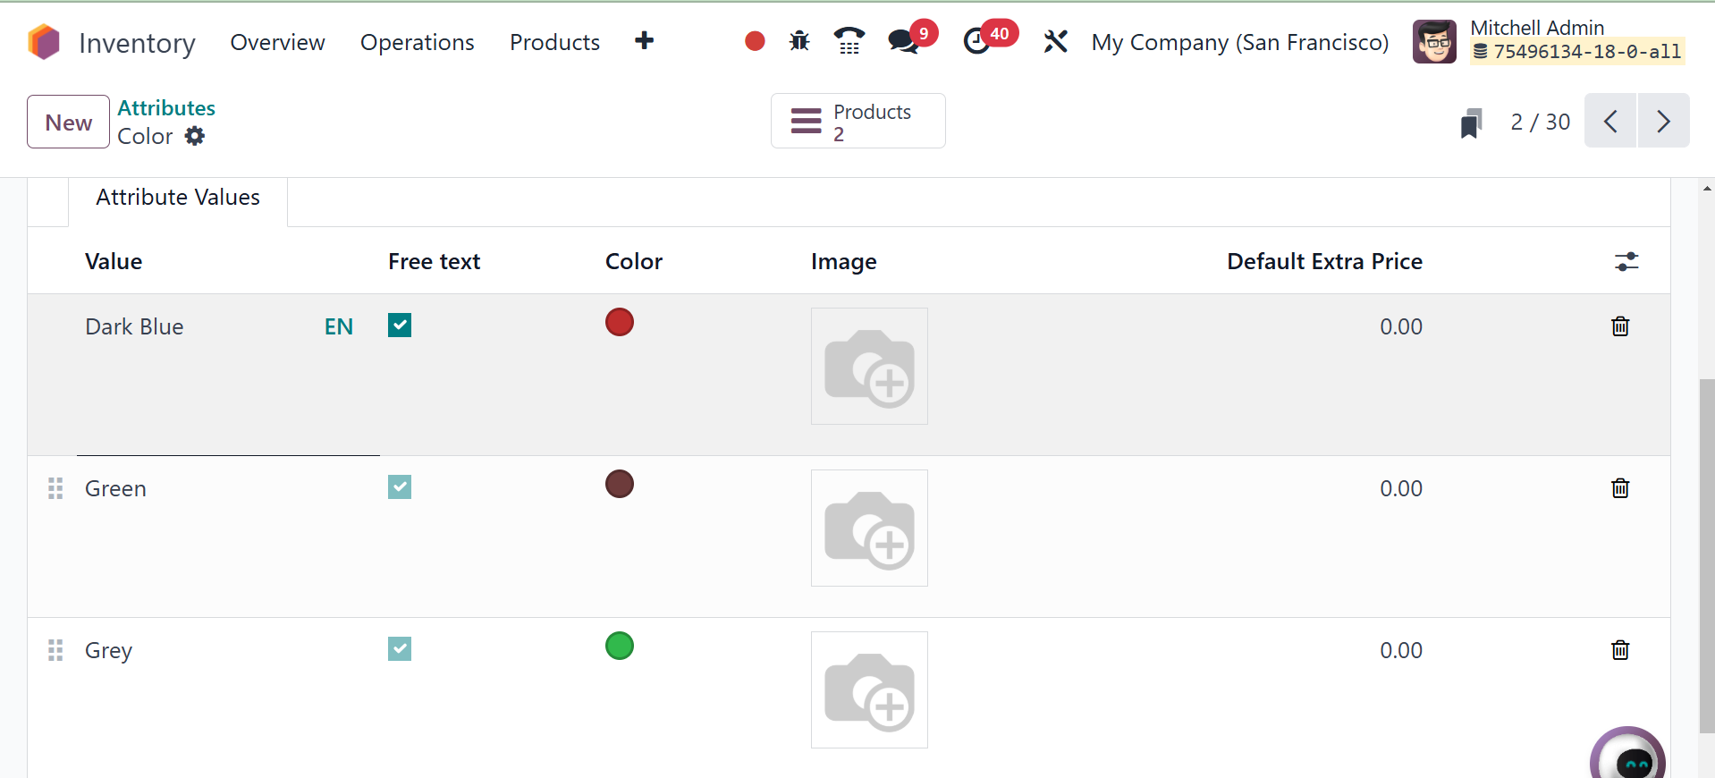
Task: Click the New button
Action: [x=69, y=122]
